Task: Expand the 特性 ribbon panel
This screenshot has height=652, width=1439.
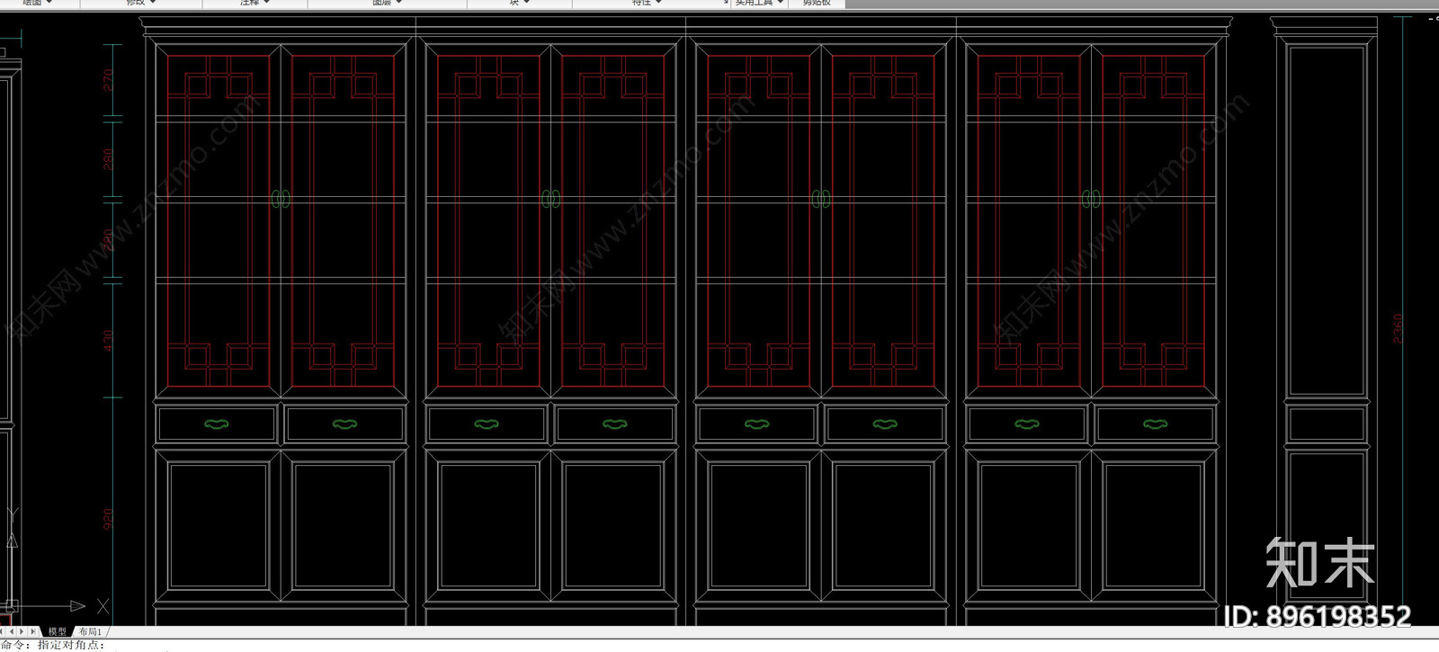Action: [x=647, y=3]
